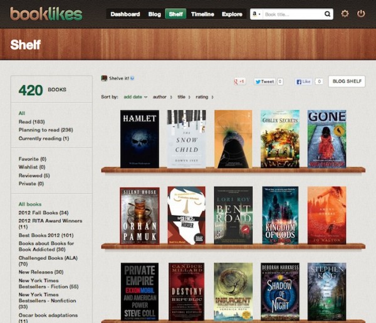Open the settings gear icon
Viewport: 376px width, 323px height.
point(345,14)
